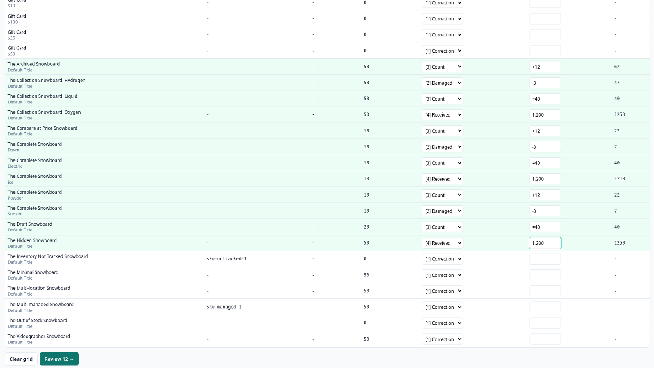Open reason dropdown for Complete Snowboard Sunset
Image resolution: width=654 pixels, height=368 pixels.
442,211
